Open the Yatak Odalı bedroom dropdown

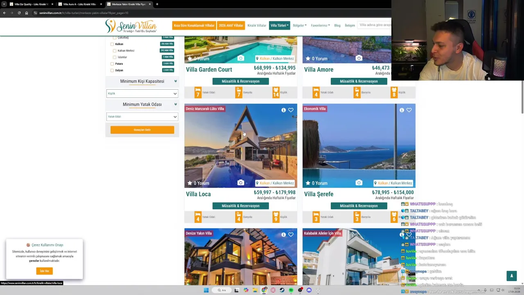142,117
